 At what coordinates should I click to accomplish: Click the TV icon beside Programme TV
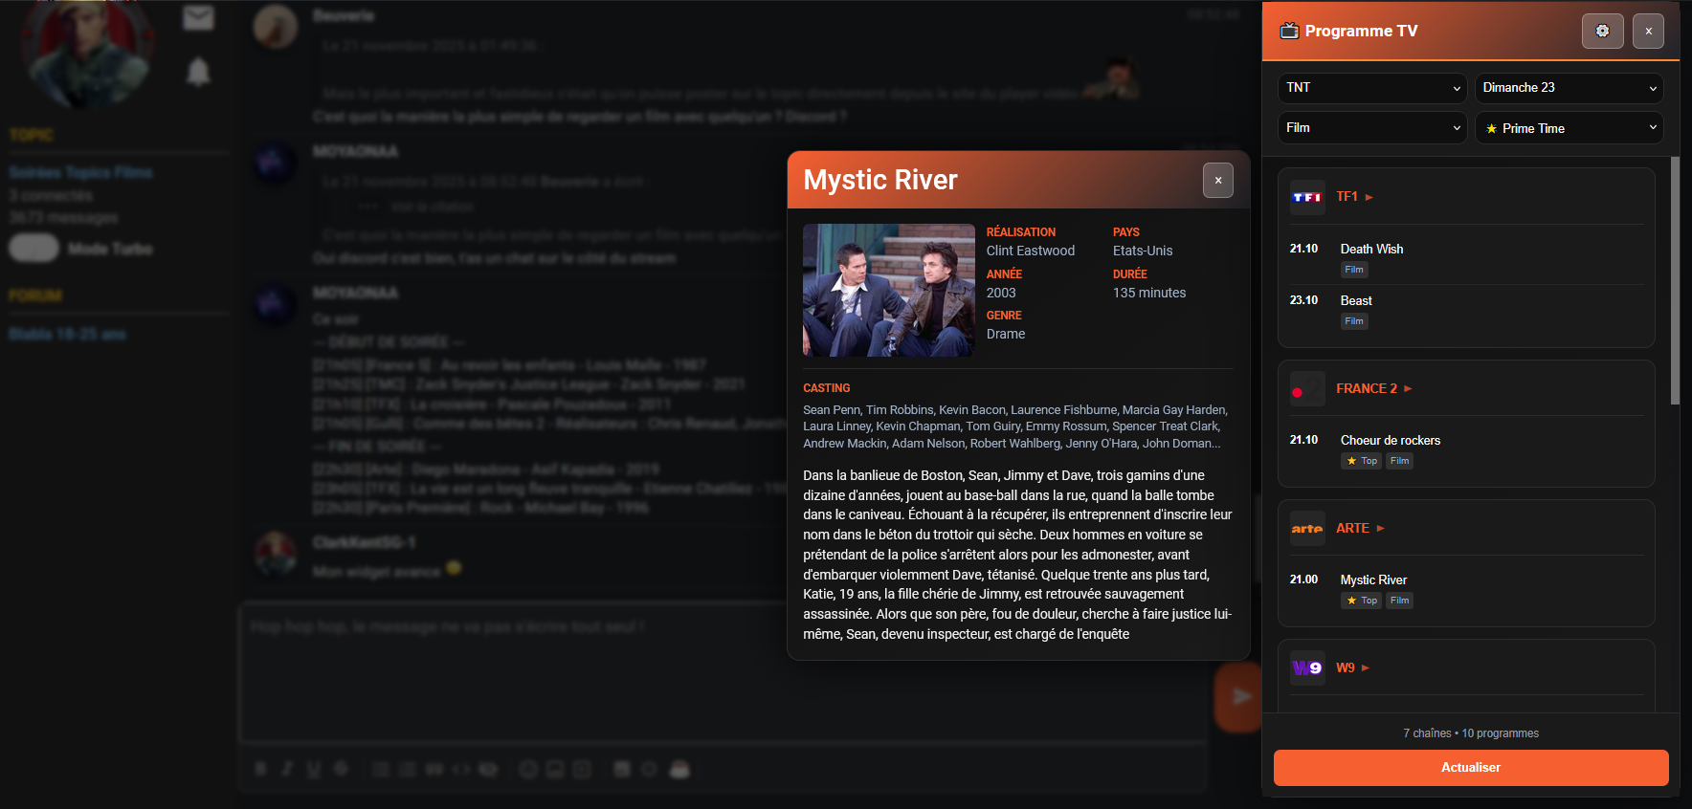tap(1289, 31)
